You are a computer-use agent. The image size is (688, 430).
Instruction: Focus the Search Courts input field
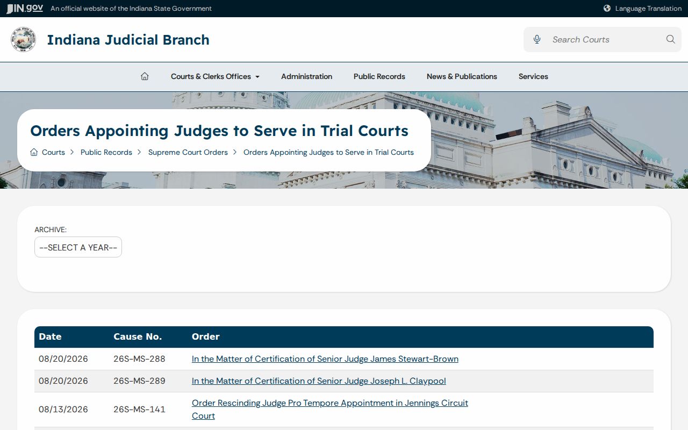[603, 39]
